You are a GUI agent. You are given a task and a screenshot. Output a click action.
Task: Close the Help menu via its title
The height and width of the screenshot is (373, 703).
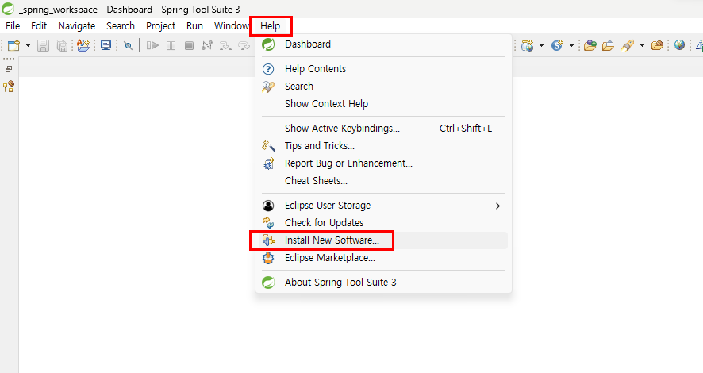(x=271, y=26)
